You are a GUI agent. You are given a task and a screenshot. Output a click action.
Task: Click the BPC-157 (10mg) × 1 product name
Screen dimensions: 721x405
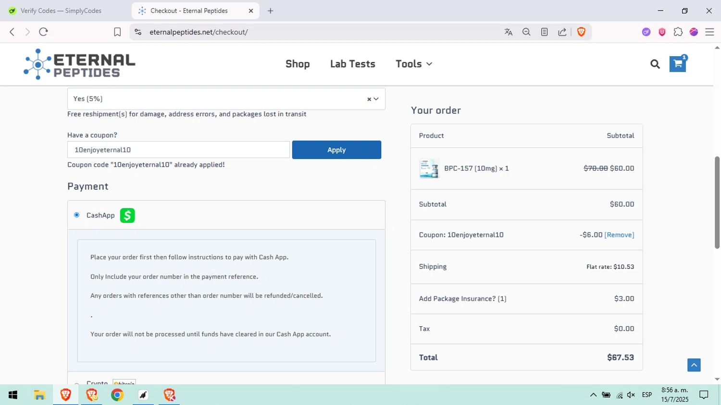click(x=476, y=169)
